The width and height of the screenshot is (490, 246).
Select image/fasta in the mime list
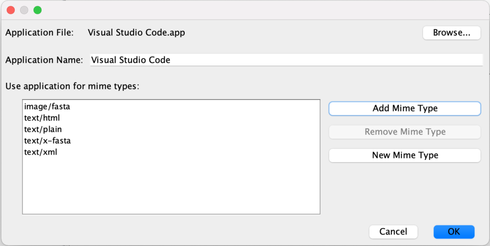[47, 106]
